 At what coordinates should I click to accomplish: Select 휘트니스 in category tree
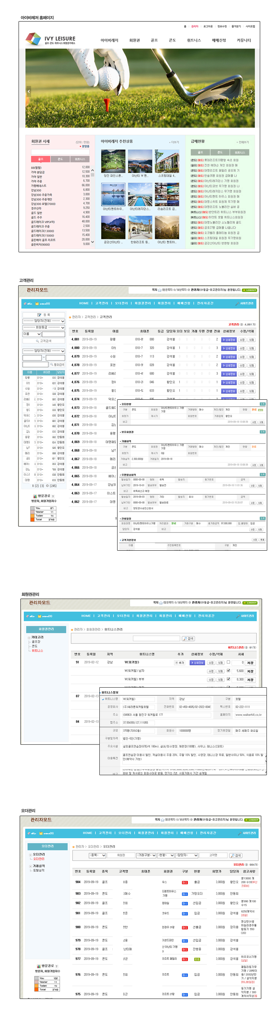coord(37,651)
